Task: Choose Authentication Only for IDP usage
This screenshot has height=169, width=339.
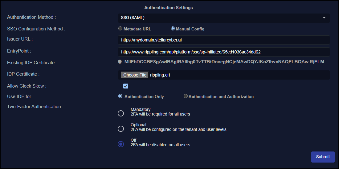Action: (x=120, y=96)
